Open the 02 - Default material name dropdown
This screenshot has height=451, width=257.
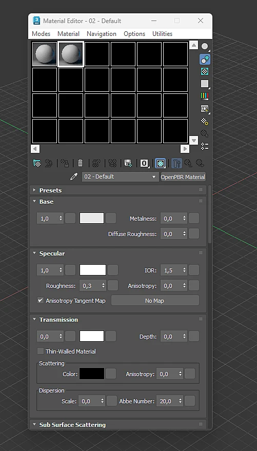point(121,177)
